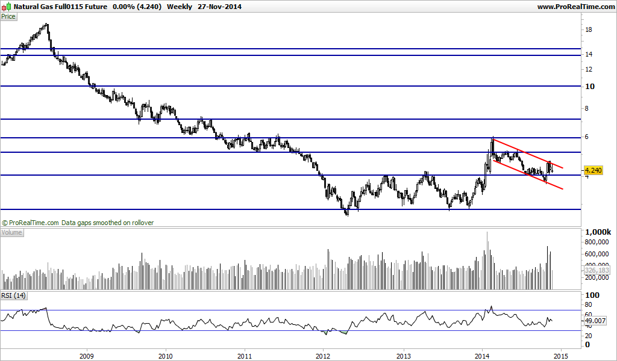This screenshot has width=617, height=361.
Task: Click the 27-Nov-2014 date text
Action: click(219, 7)
